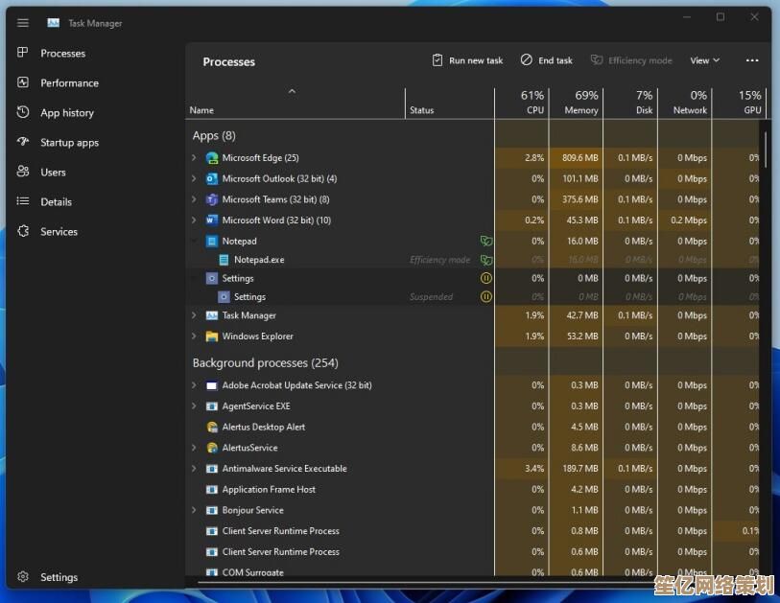Click the Adobe Acrobat Update Service icon
The height and width of the screenshot is (603, 780).
pyautogui.click(x=212, y=385)
